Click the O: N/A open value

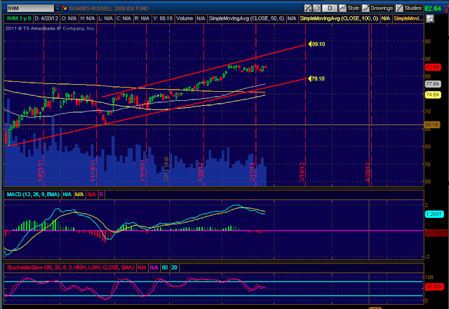(69, 19)
